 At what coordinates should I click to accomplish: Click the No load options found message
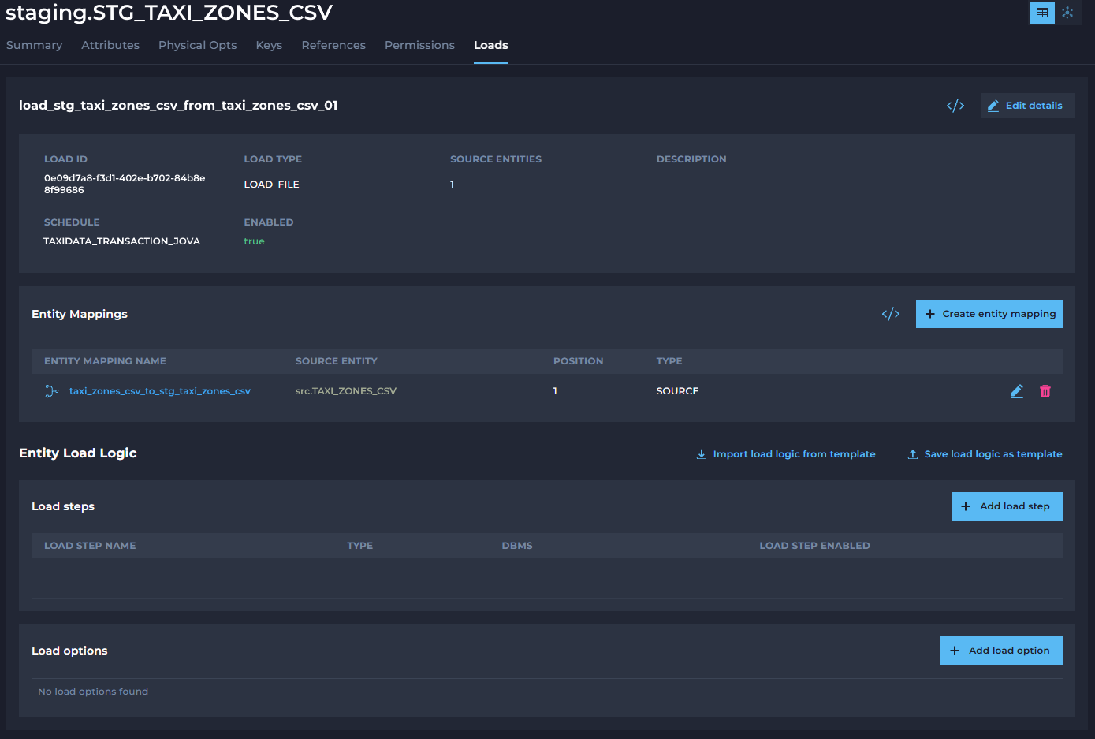[x=93, y=692]
